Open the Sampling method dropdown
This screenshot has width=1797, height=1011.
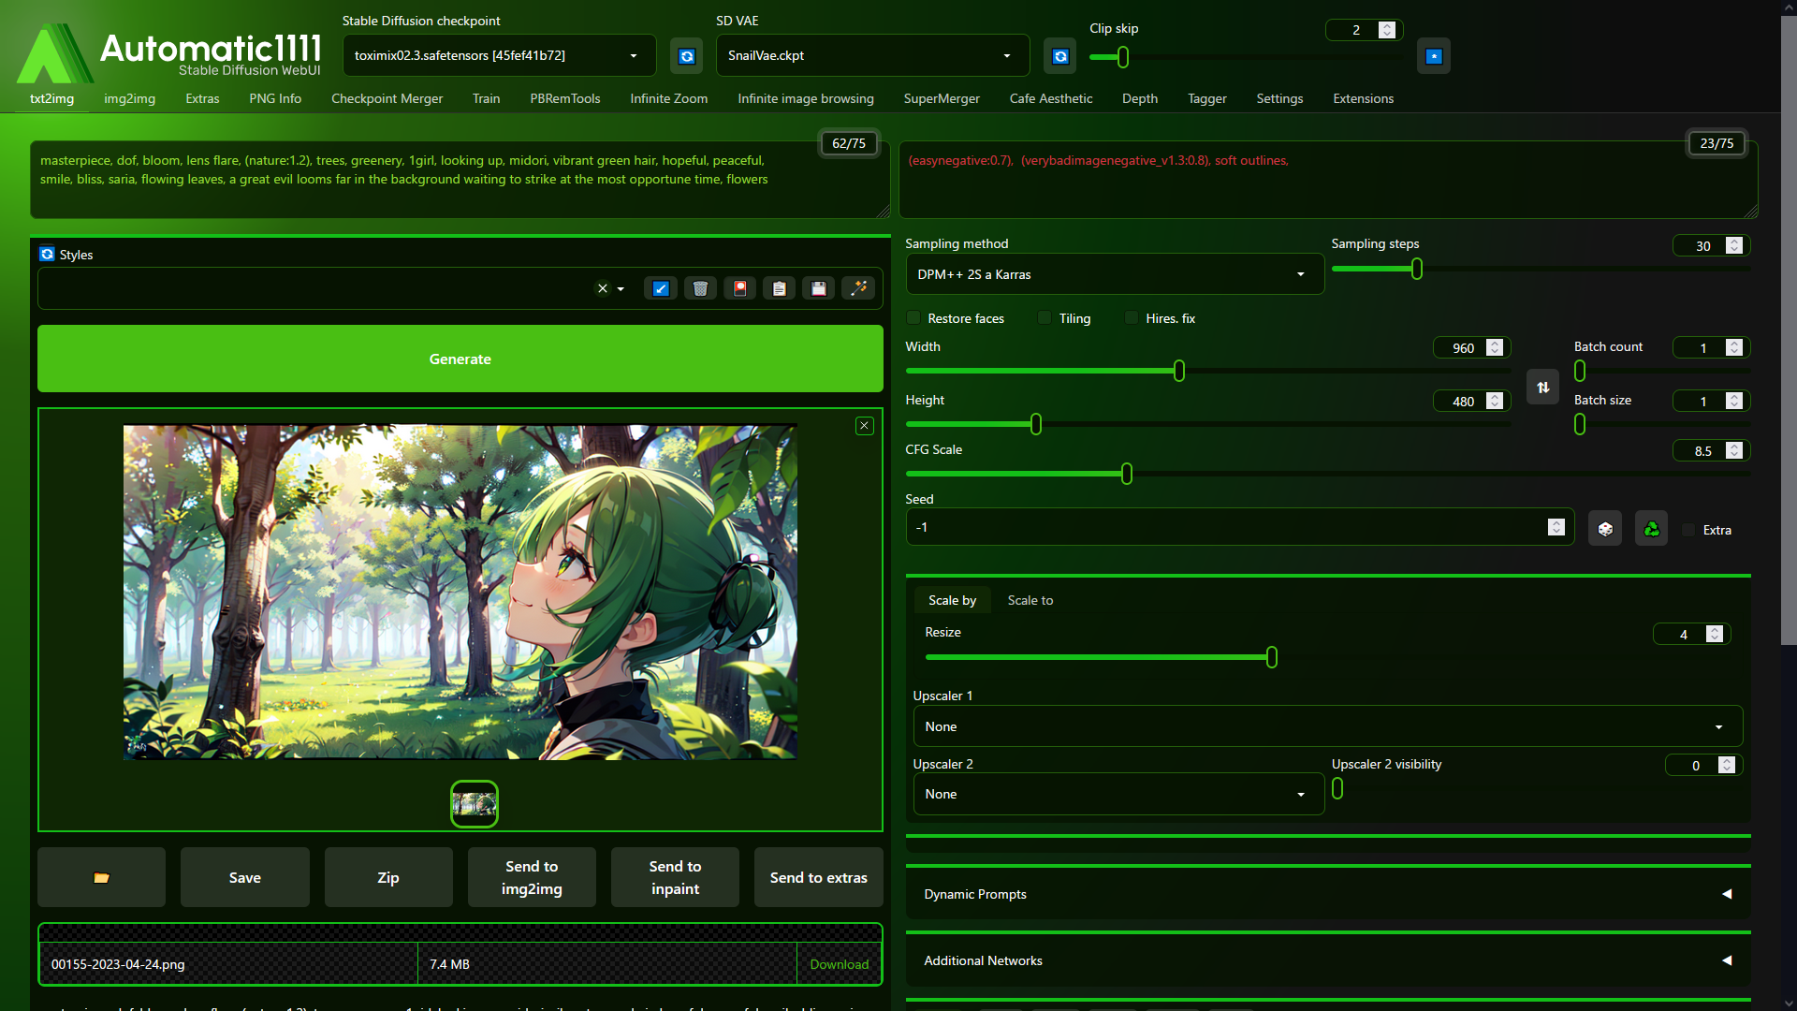(x=1114, y=274)
